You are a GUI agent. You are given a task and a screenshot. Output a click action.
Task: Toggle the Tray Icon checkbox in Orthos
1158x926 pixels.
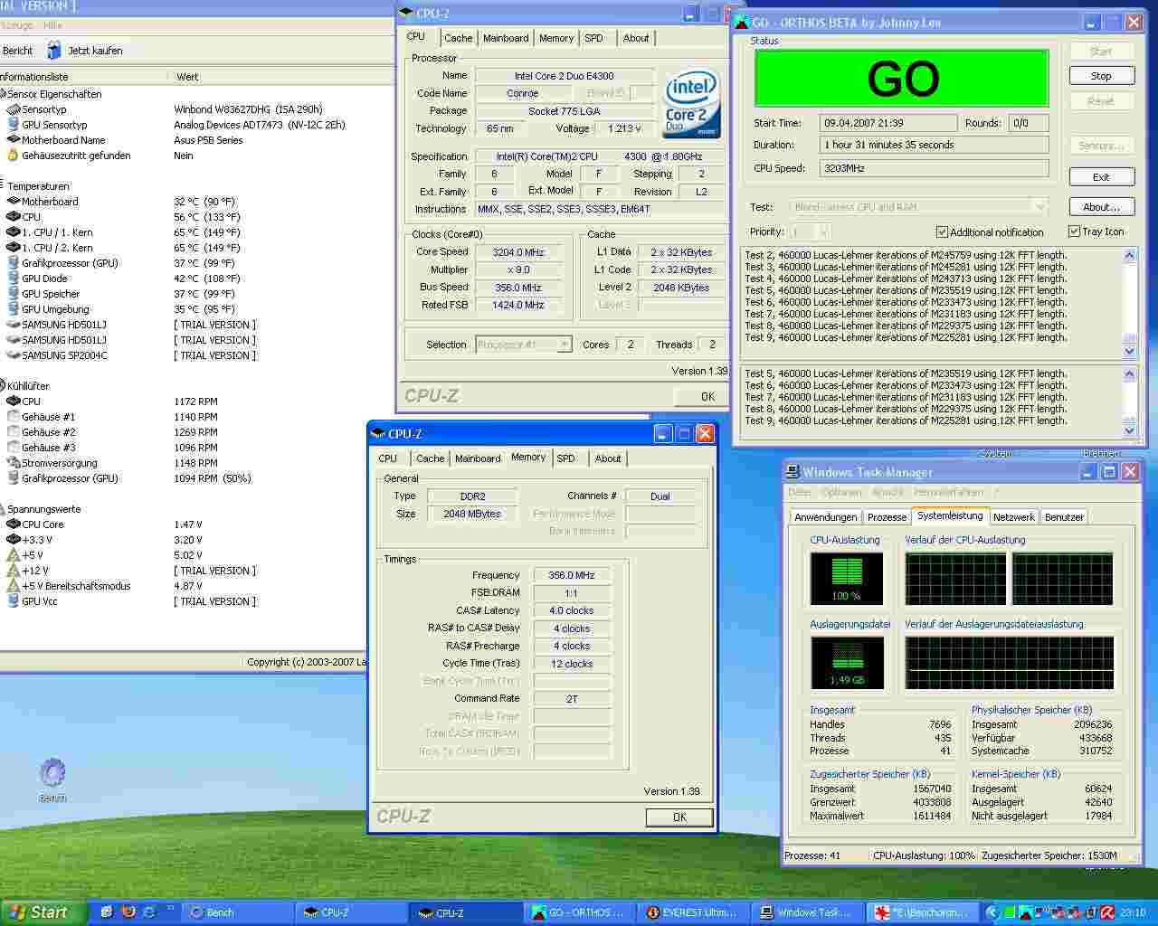click(1074, 231)
